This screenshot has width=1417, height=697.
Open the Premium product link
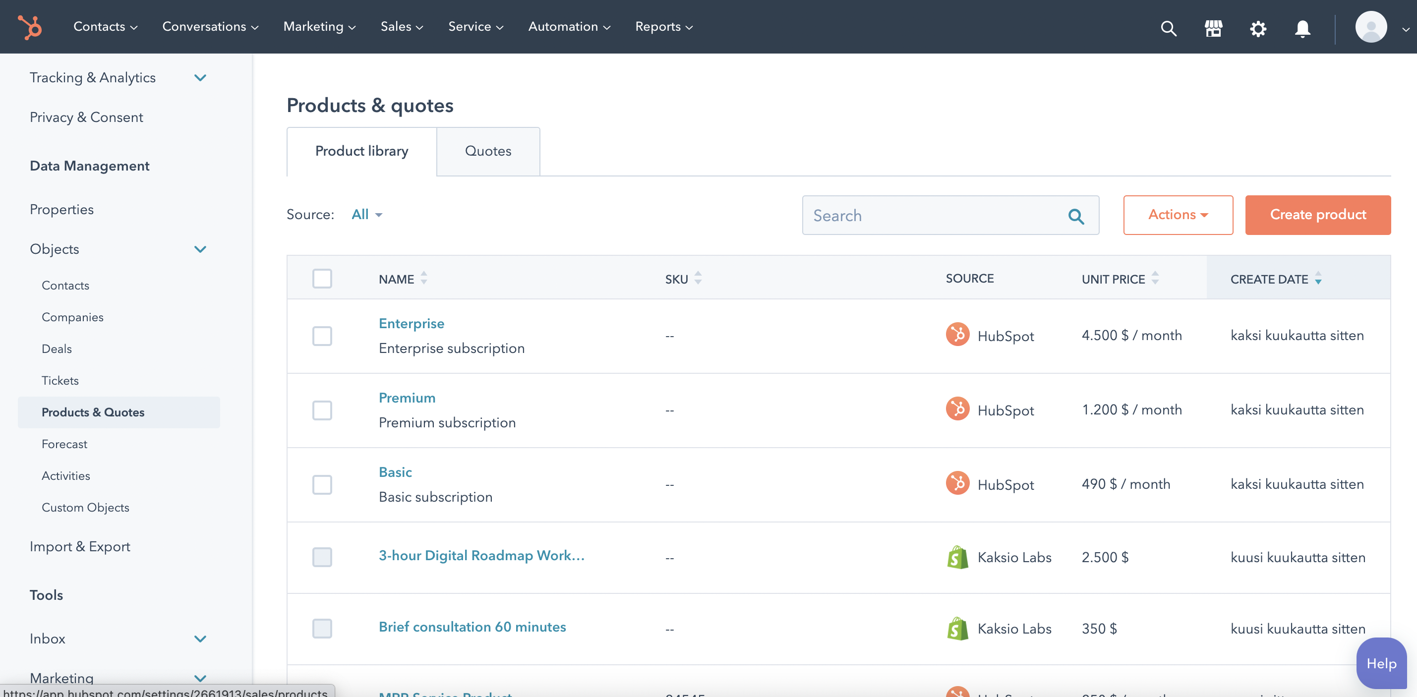tap(407, 398)
